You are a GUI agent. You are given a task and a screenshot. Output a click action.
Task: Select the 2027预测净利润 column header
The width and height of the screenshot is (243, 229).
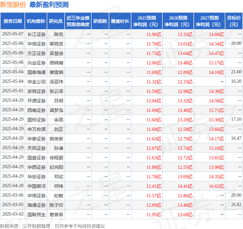[209, 21]
